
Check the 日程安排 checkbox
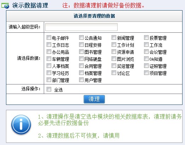point(81,45)
